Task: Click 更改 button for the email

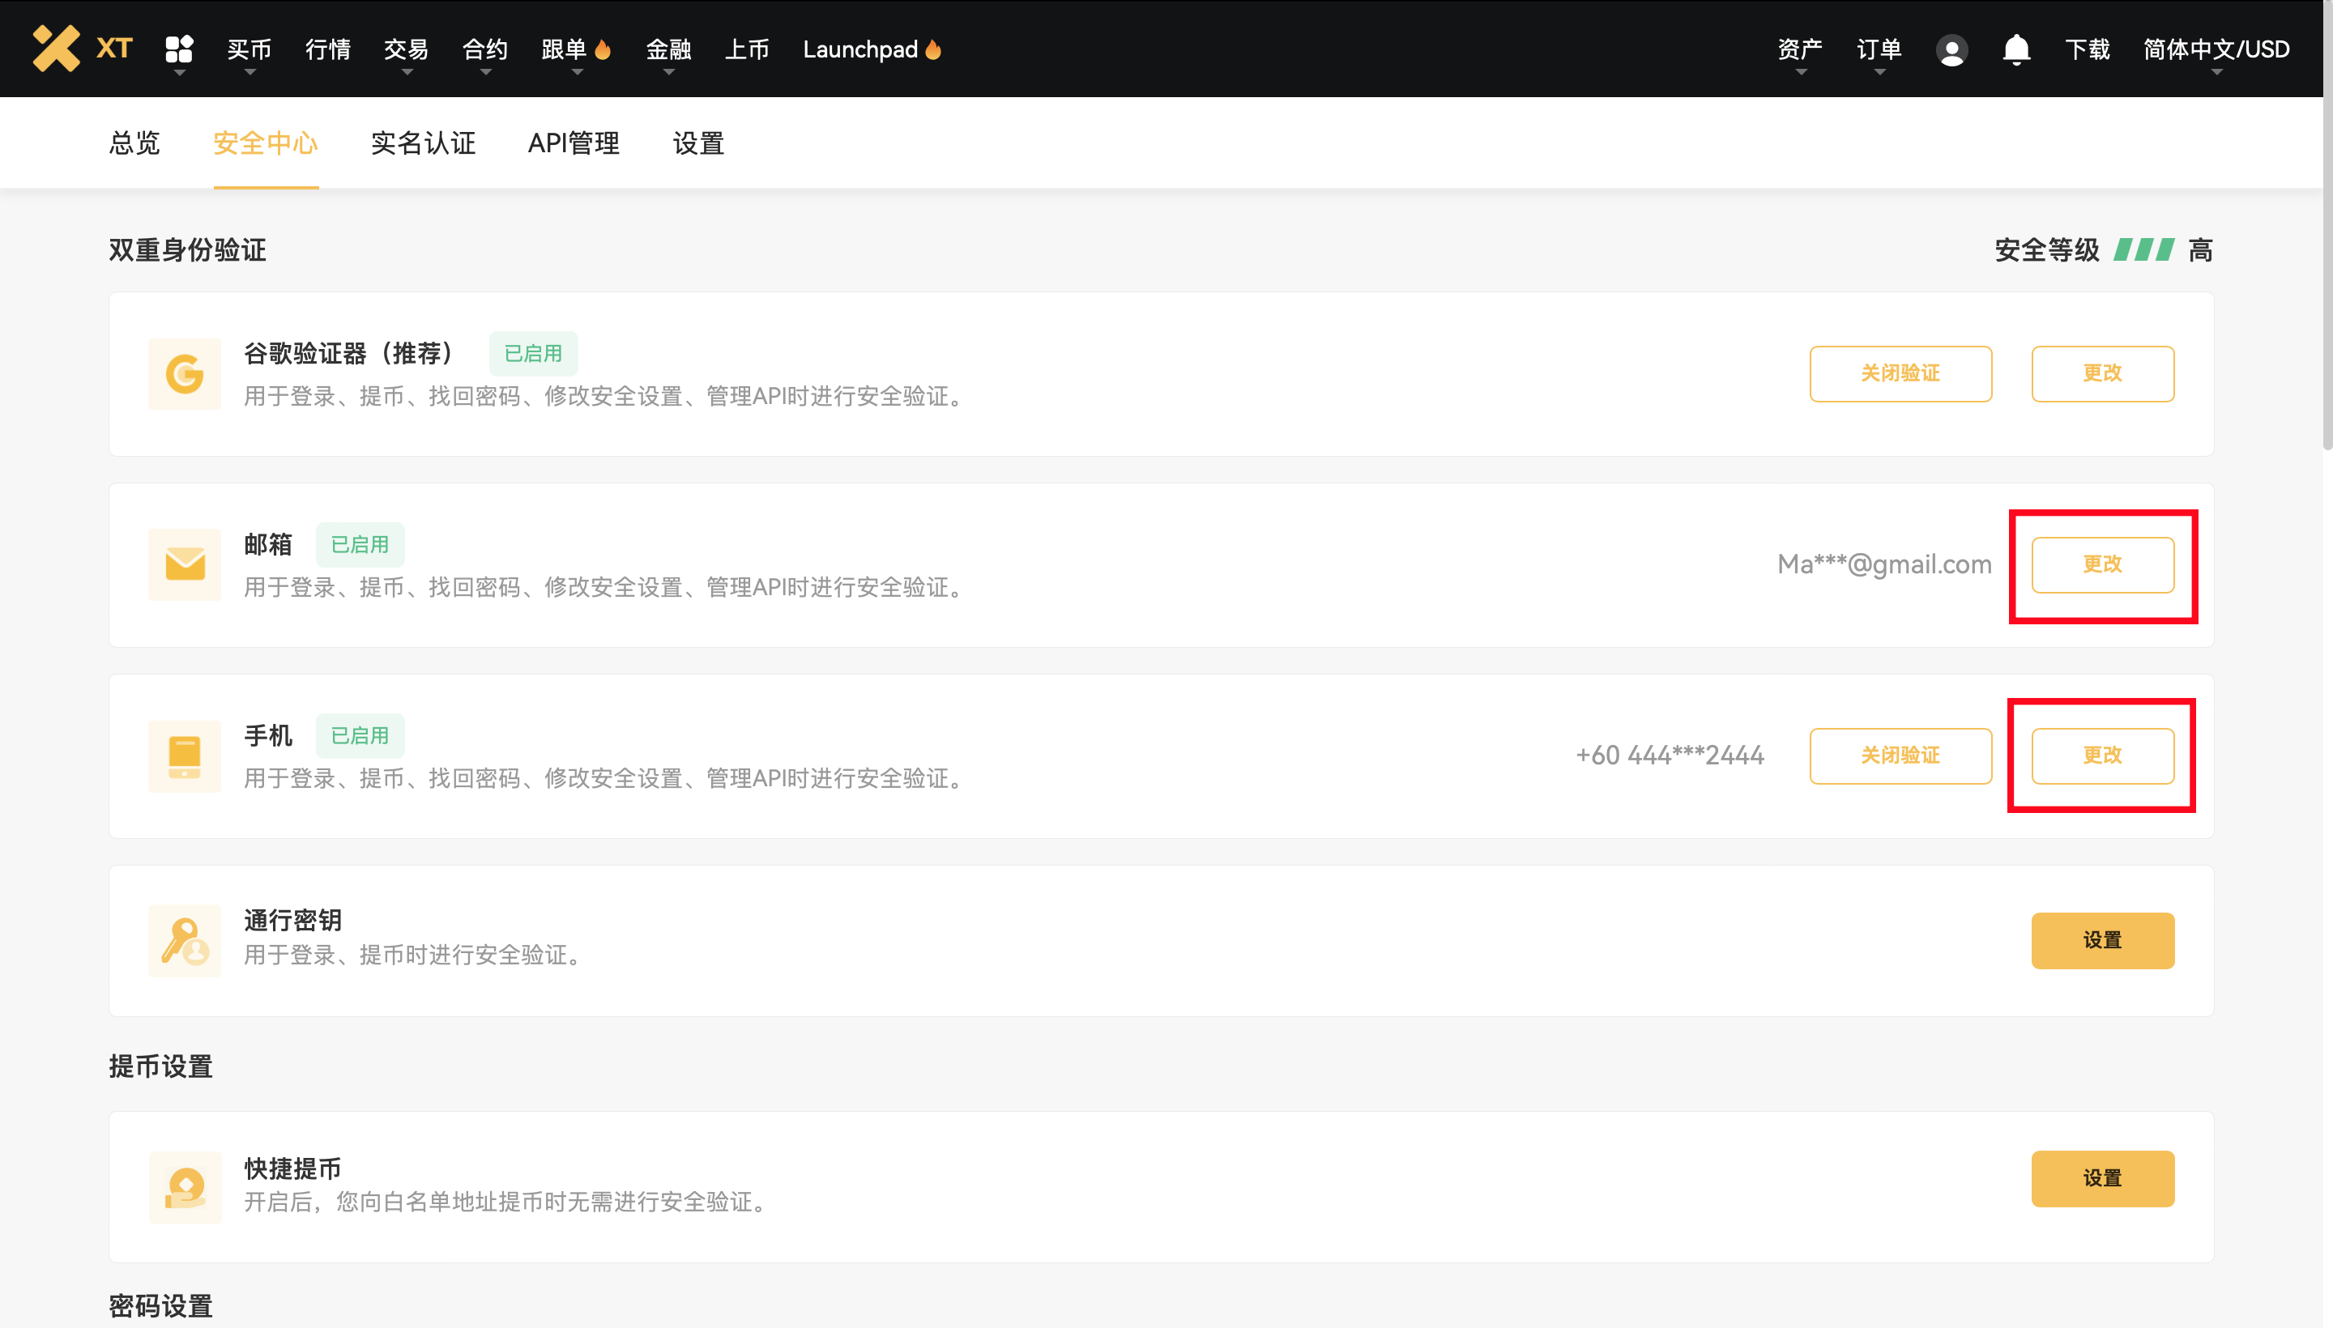Action: (2102, 564)
